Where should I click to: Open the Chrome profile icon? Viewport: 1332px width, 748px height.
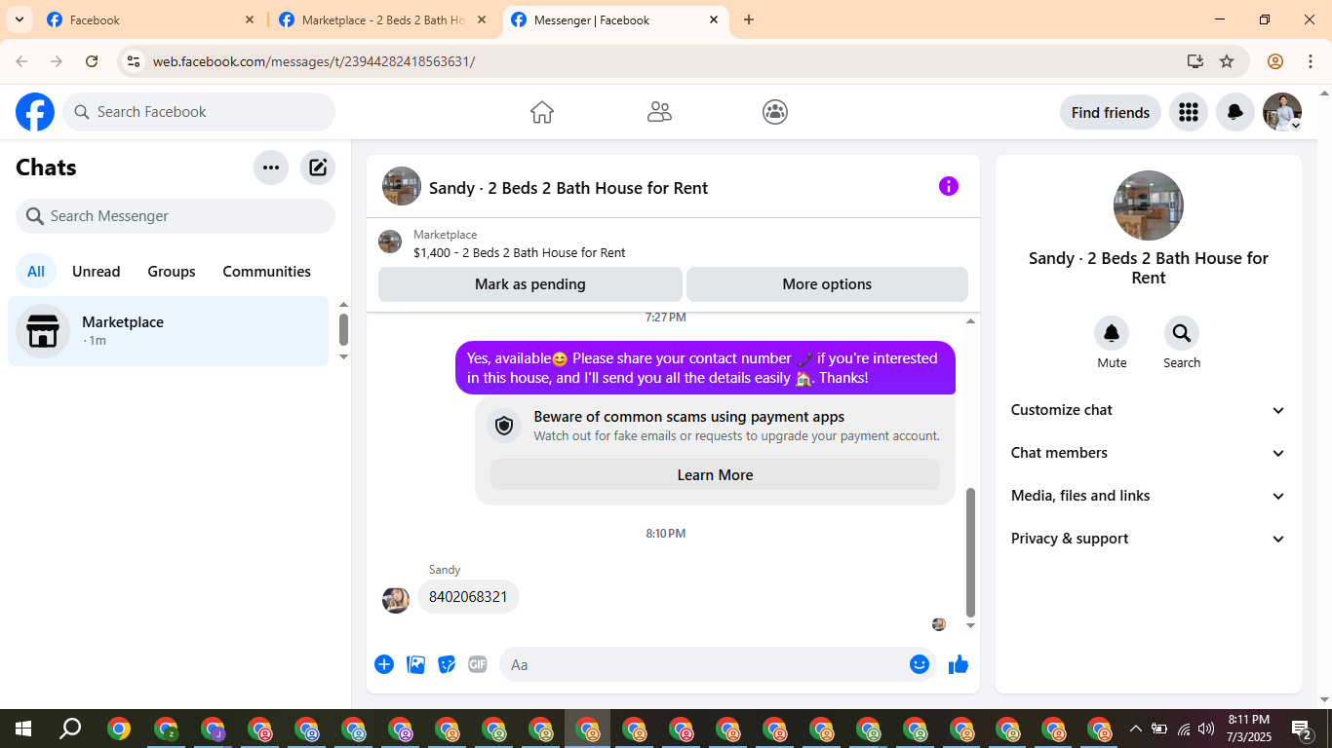click(x=1275, y=61)
